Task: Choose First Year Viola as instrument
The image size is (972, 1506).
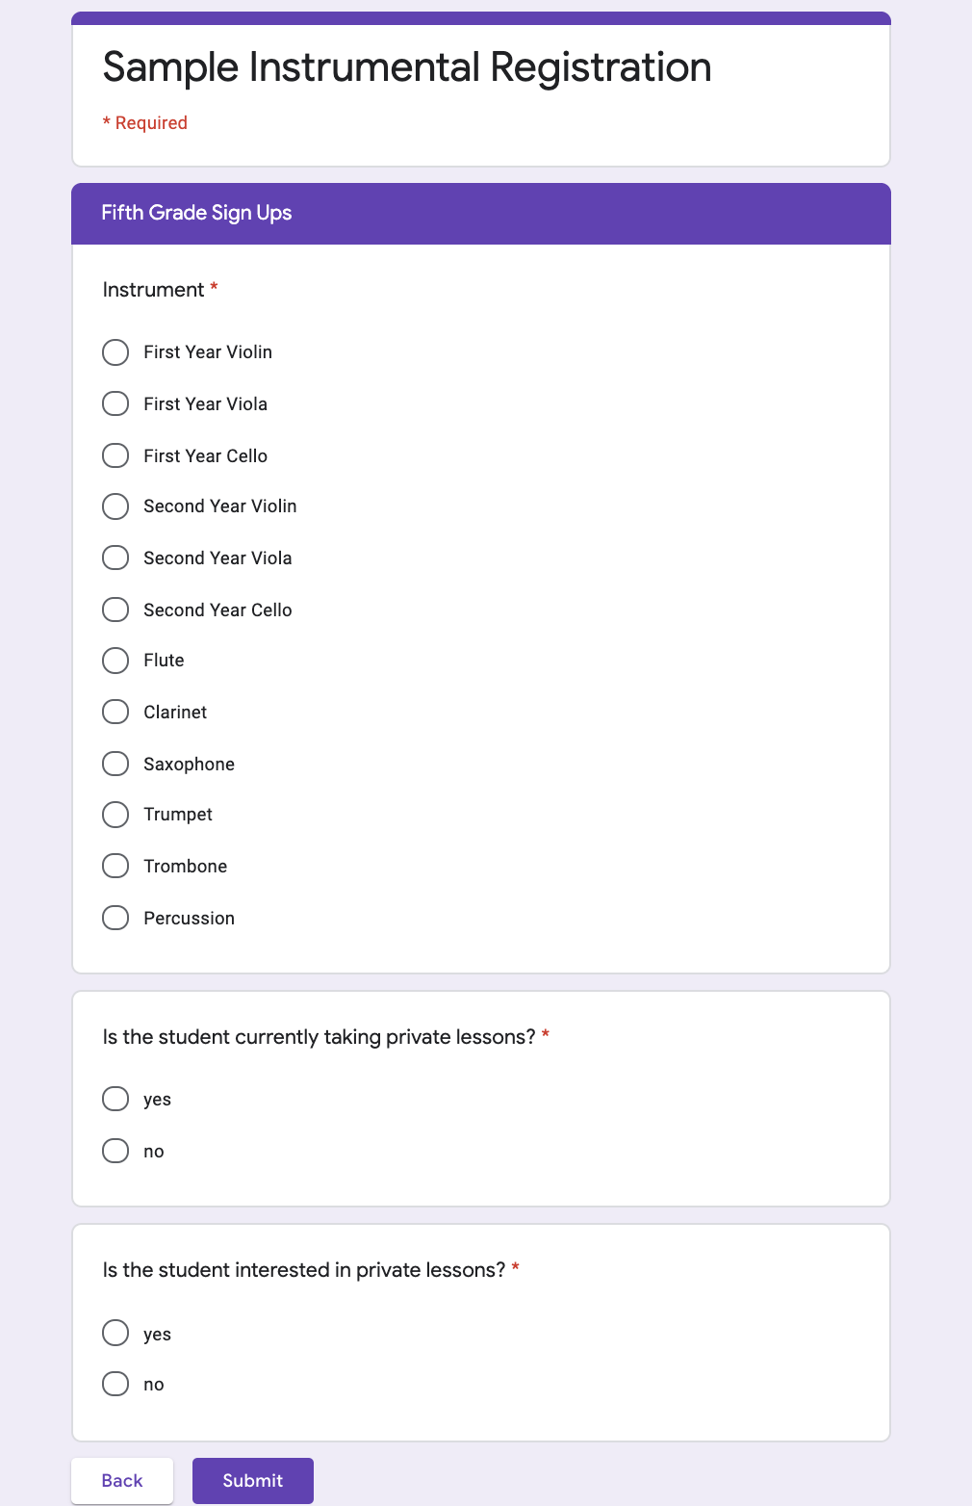Action: [115, 403]
